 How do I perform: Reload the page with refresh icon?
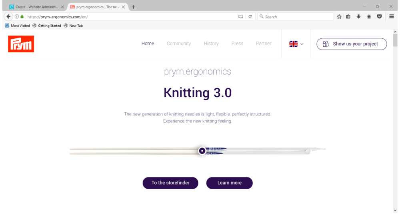click(x=250, y=16)
